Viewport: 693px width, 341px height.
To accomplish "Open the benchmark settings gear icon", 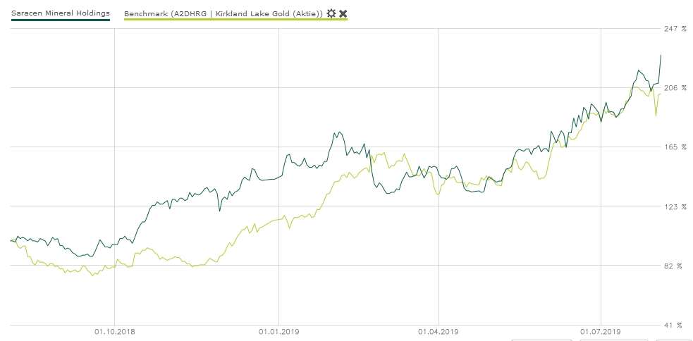I will click(331, 13).
